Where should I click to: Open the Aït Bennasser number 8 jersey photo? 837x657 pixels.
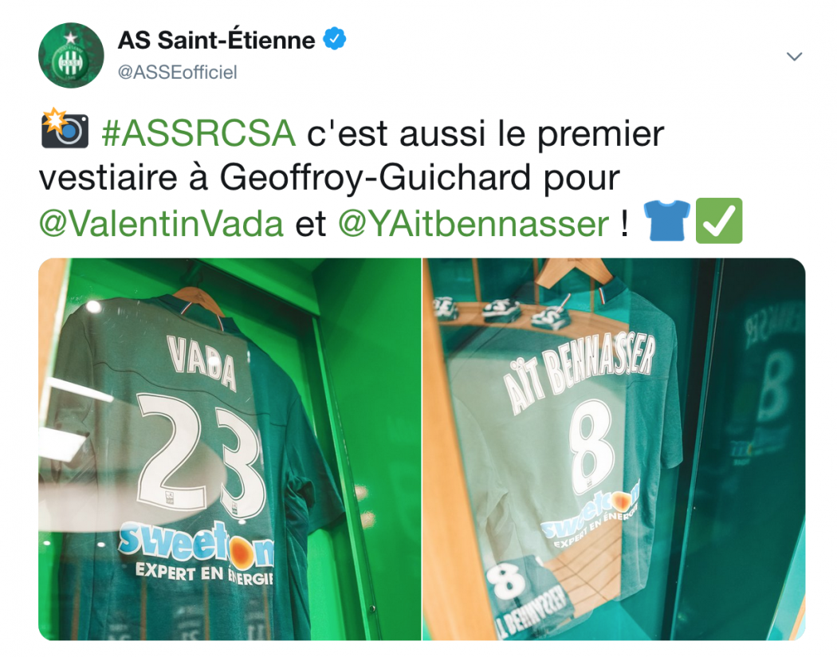point(614,449)
